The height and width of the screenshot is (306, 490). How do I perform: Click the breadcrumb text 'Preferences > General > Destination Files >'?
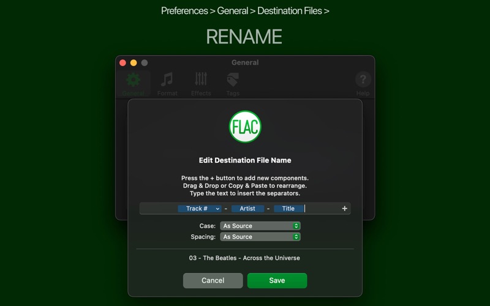tap(245, 11)
